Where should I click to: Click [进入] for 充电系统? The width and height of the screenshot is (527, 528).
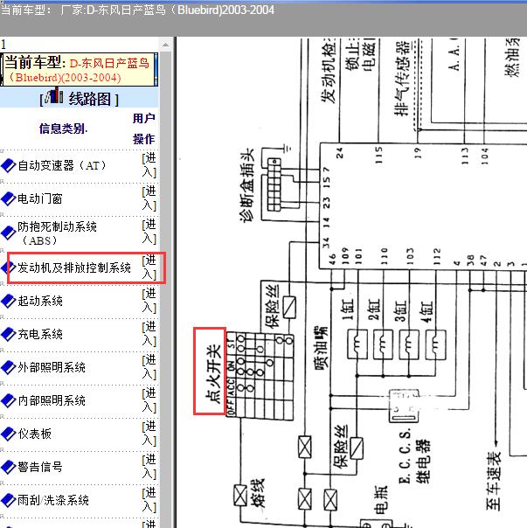tap(149, 334)
